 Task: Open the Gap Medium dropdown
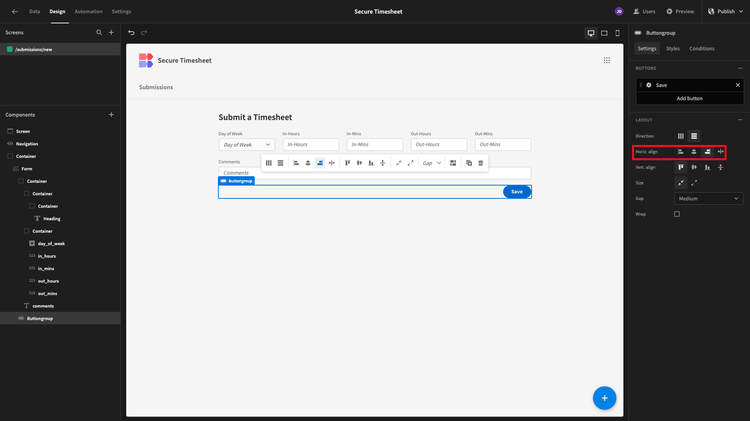tap(709, 198)
